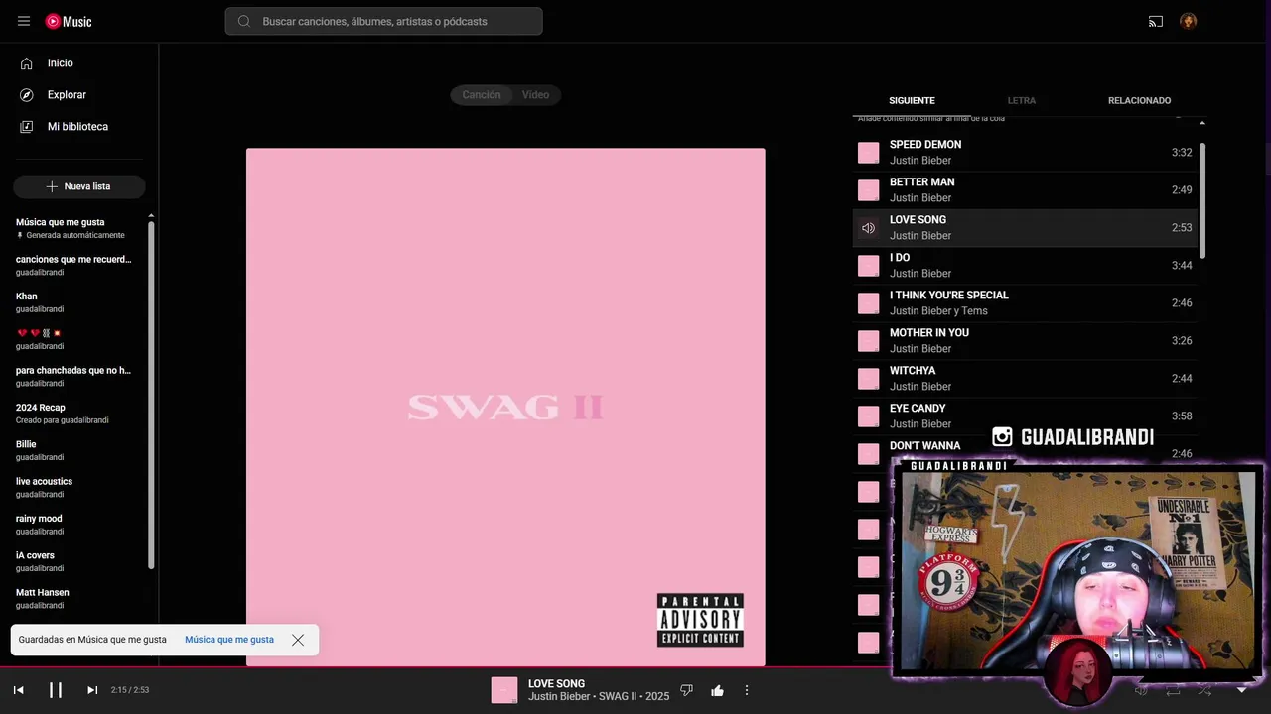Open Justin Bieber artist link in player bar
Viewport: 1271px width, 714px height.
[x=559, y=696]
